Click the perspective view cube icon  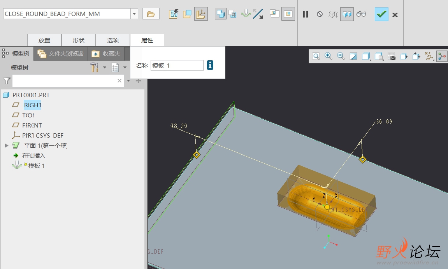pos(404,56)
